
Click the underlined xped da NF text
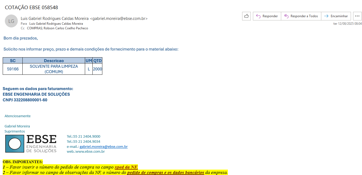coord(126,167)
